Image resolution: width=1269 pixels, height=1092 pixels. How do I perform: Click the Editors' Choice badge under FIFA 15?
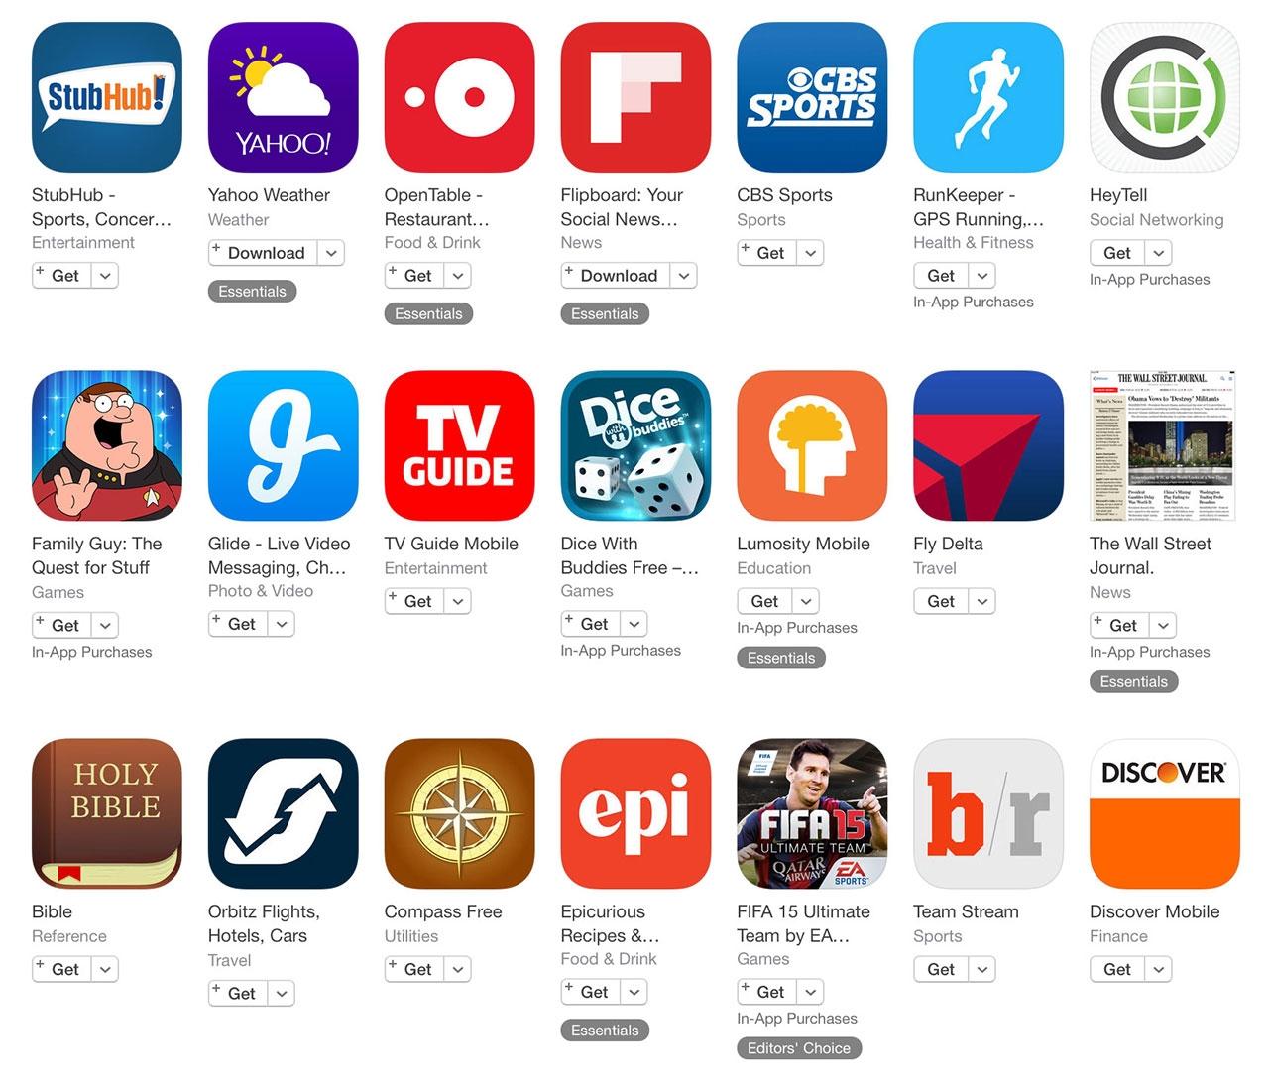coord(799,1048)
